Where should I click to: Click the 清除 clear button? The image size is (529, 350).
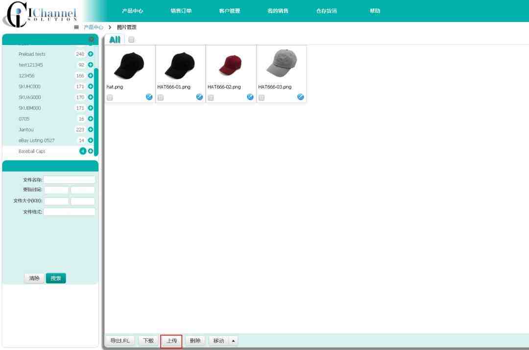(x=34, y=278)
